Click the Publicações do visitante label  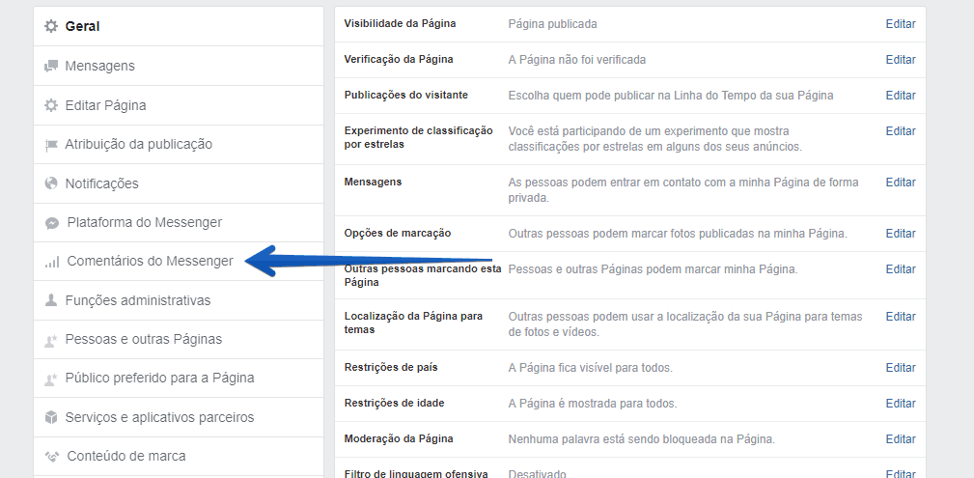(406, 95)
